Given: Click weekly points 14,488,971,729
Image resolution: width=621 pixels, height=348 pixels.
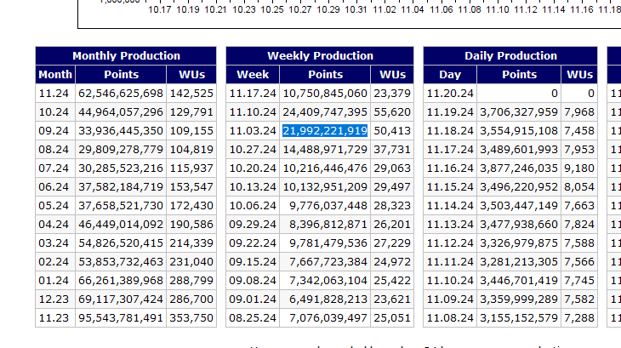Looking at the screenshot, I should 325,150.
